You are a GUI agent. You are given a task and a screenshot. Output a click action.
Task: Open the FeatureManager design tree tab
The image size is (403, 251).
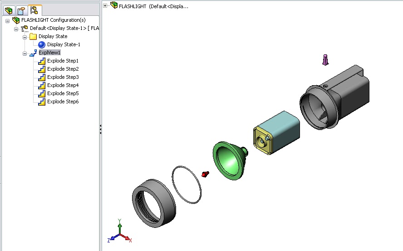pos(9,10)
